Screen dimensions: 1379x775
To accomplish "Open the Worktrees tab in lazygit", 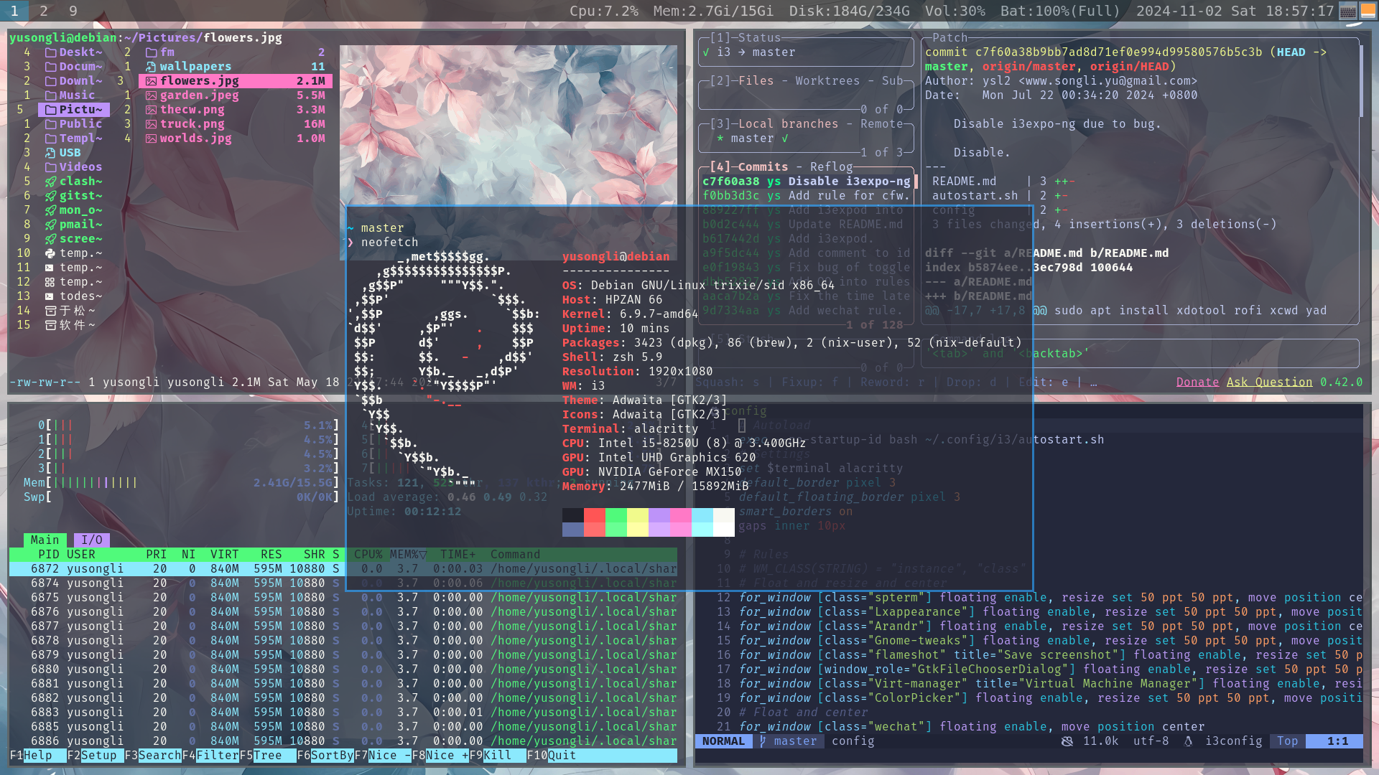I will (x=827, y=81).
